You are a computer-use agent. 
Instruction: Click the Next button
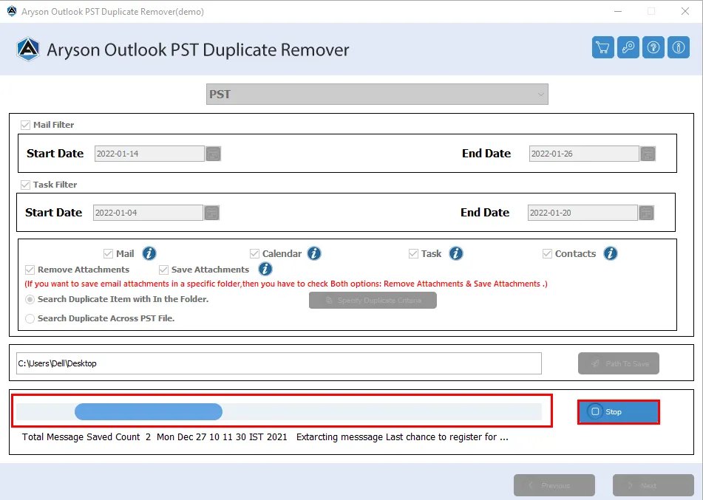(x=653, y=485)
